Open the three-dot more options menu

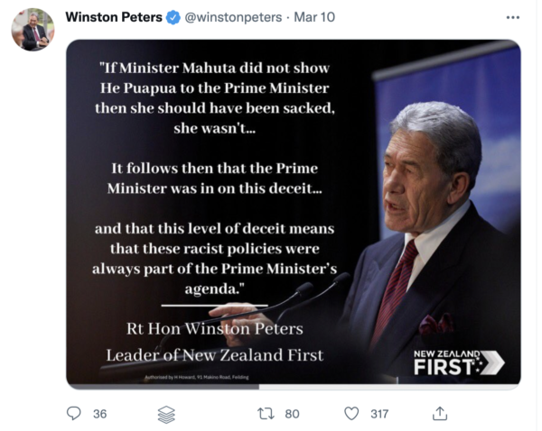tap(513, 17)
